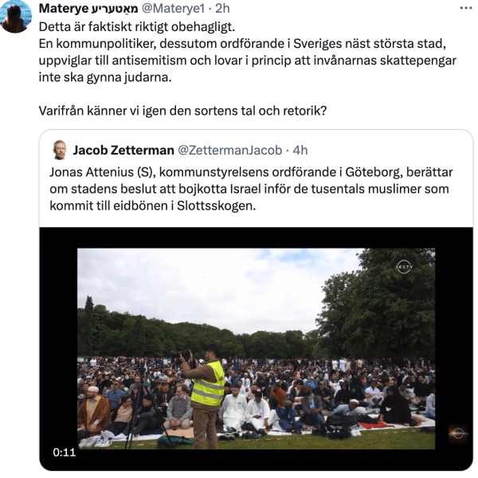
Task: Click the @ZettermanJacob handle
Action: (x=230, y=151)
